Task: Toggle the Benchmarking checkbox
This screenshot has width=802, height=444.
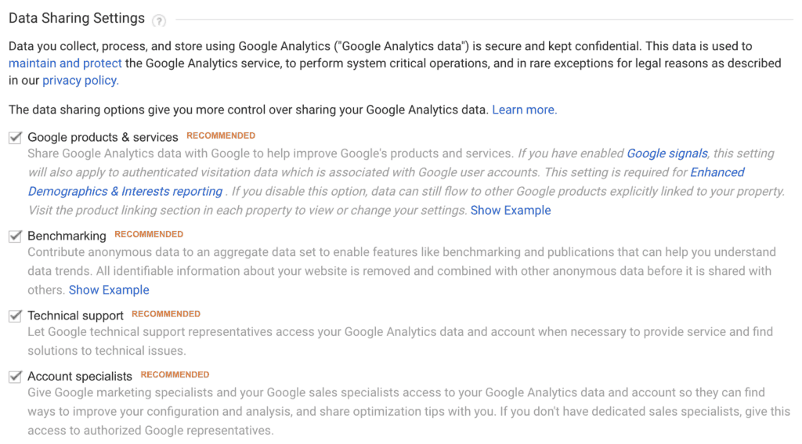Action: [x=16, y=236]
